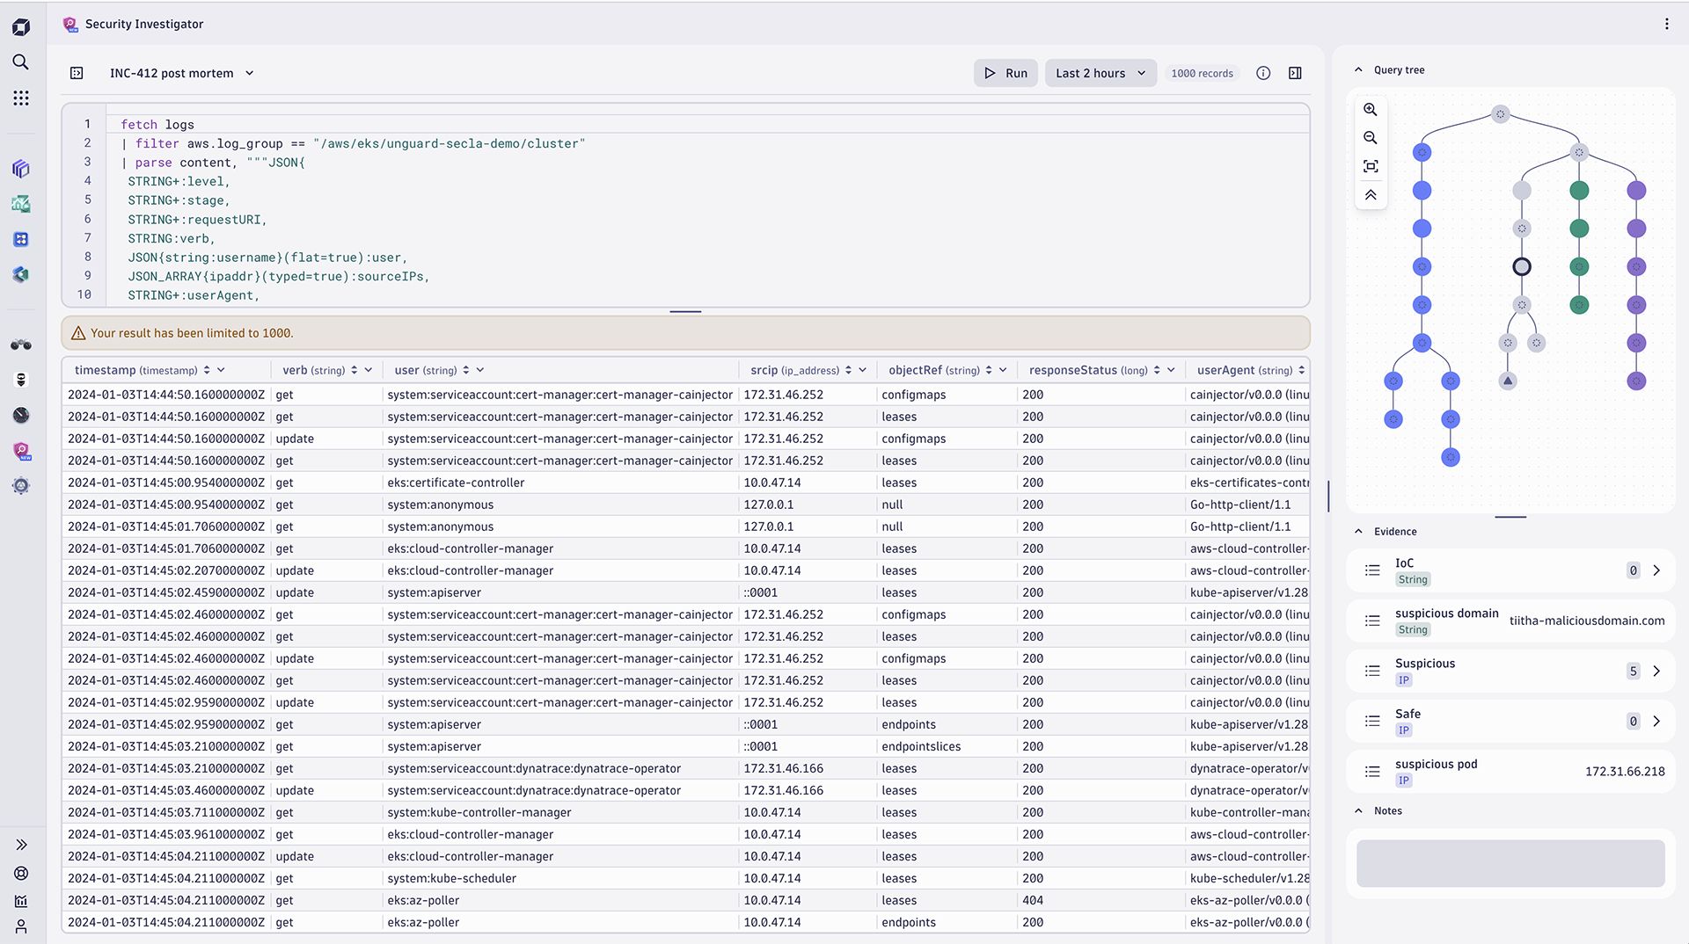Open the three-dot menu at top right
This screenshot has width=1689, height=944.
pyautogui.click(x=1667, y=24)
